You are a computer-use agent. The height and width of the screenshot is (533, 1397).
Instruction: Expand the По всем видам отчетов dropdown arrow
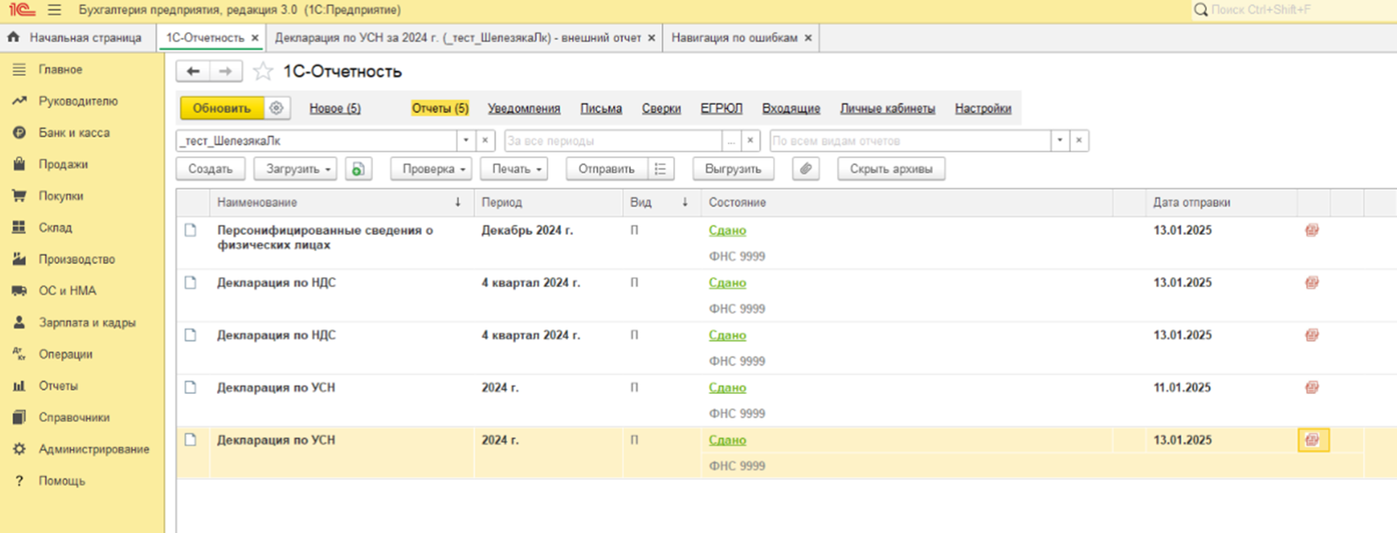point(1060,140)
